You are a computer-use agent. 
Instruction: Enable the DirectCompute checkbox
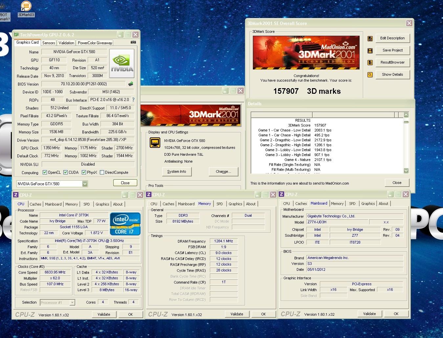click(x=102, y=172)
